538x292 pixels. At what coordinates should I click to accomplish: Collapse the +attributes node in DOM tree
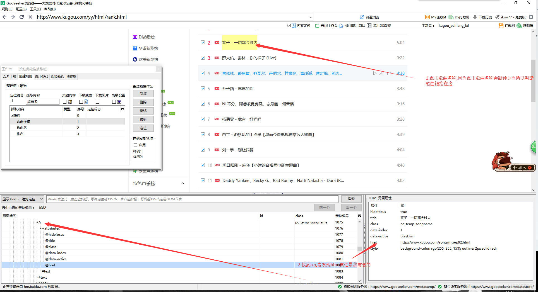40,228
